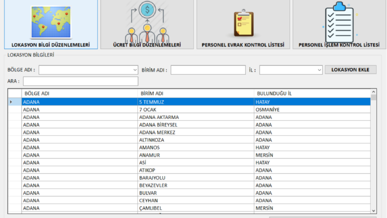This screenshot has height=218, width=387.
Task: Select the ADANA BİREYSEL cell
Action: [196, 125]
